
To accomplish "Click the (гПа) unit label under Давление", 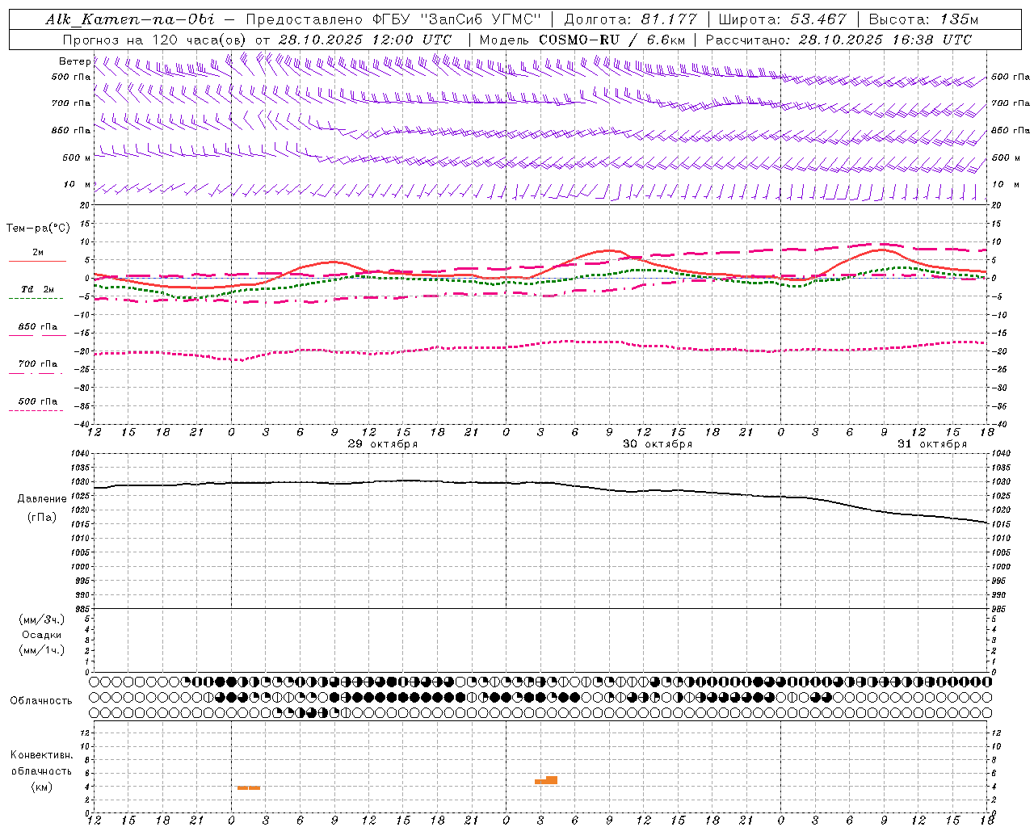I will tap(42, 518).
